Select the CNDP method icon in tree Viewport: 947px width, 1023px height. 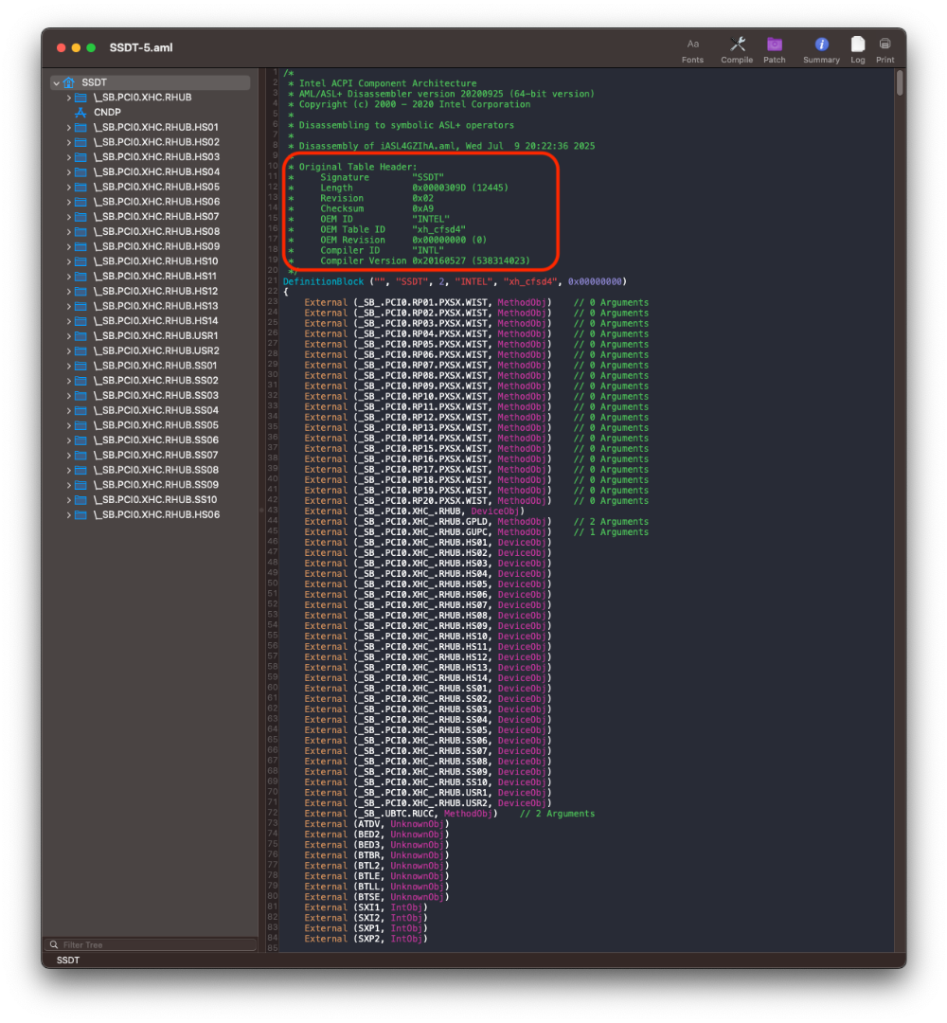coord(80,112)
